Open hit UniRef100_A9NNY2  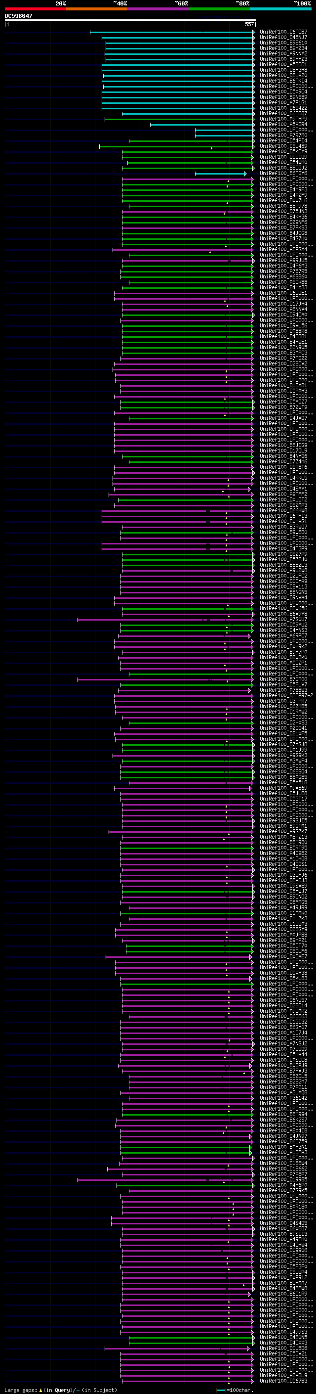pos(283,53)
